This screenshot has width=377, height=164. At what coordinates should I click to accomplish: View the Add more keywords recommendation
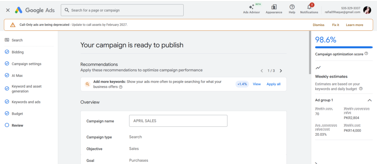click(257, 84)
